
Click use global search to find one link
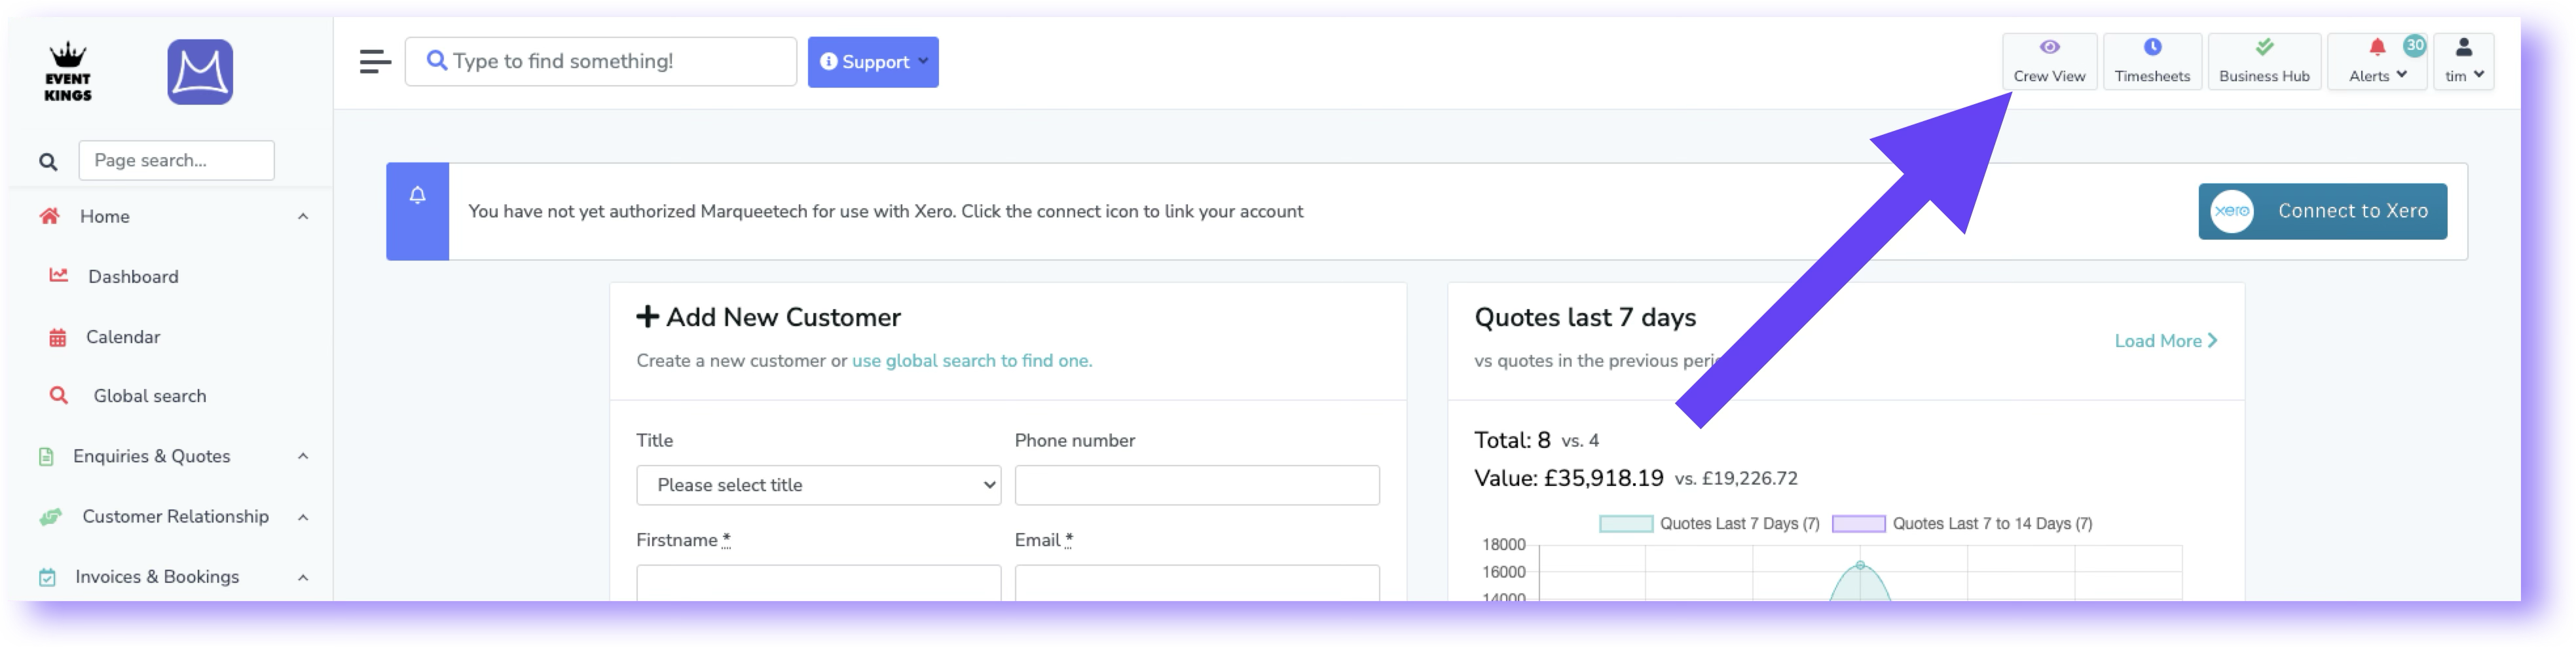[x=971, y=361]
